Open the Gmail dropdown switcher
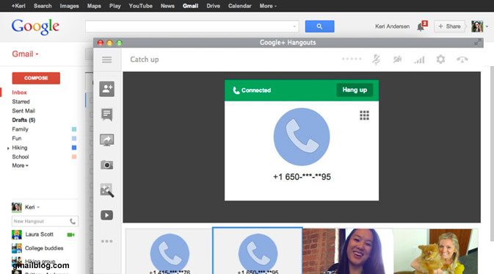 (x=25, y=54)
